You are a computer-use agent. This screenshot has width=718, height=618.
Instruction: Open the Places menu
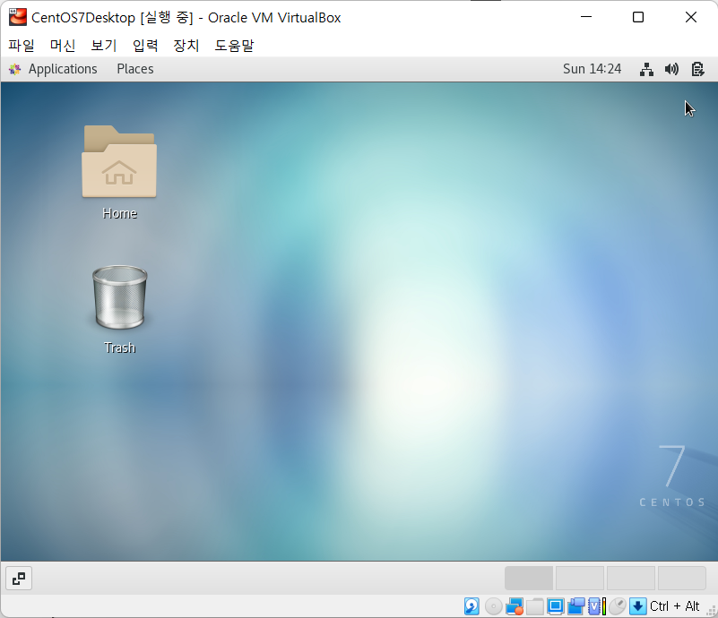[x=135, y=69]
